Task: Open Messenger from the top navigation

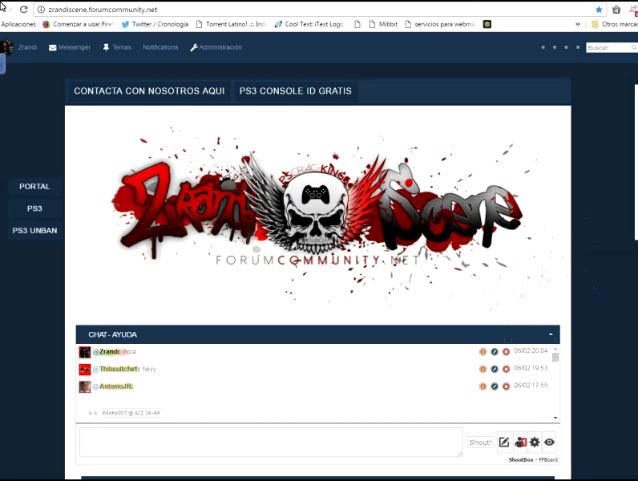Action: pos(70,47)
